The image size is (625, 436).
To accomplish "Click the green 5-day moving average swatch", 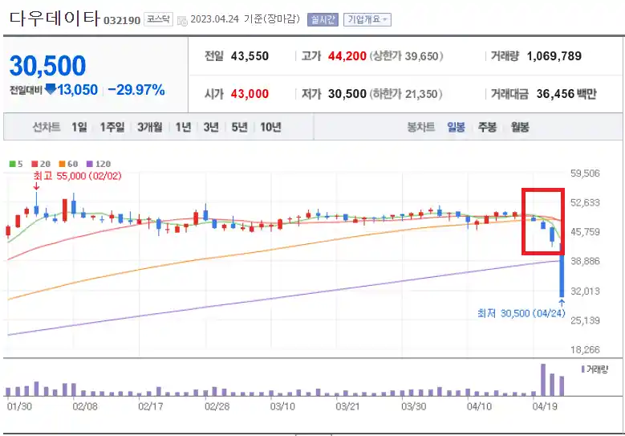I will [x=12, y=164].
